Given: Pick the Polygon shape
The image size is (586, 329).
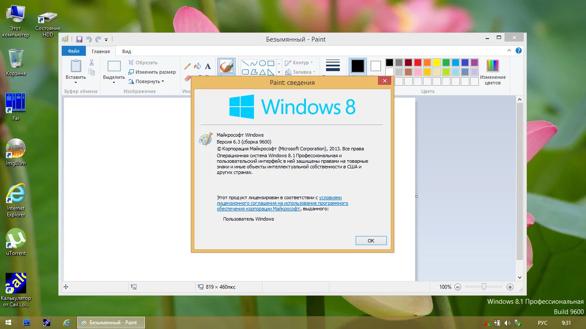Looking at the screenshot, I should [x=254, y=72].
